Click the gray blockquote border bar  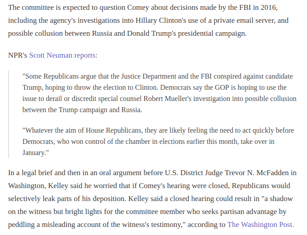click(x=9, y=114)
